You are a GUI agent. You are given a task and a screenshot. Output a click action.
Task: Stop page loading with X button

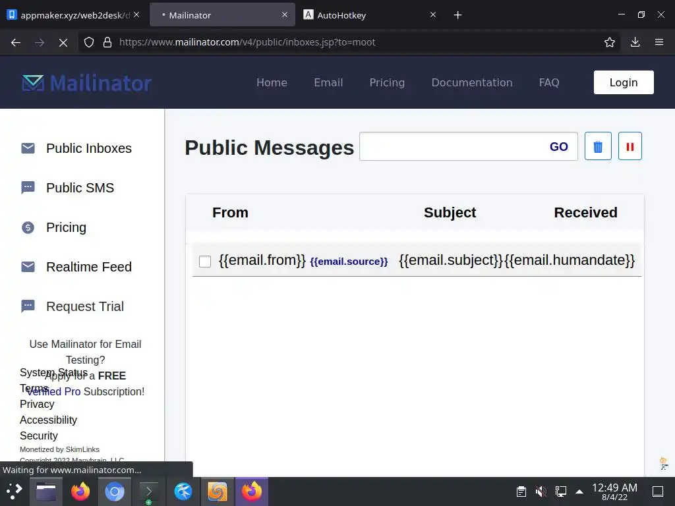[63, 42]
